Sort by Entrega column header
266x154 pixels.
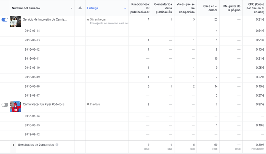pos(93,8)
